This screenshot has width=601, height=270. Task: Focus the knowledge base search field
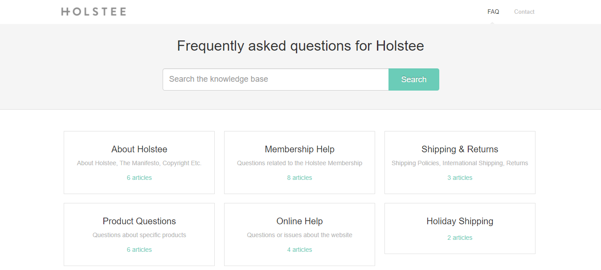point(276,79)
